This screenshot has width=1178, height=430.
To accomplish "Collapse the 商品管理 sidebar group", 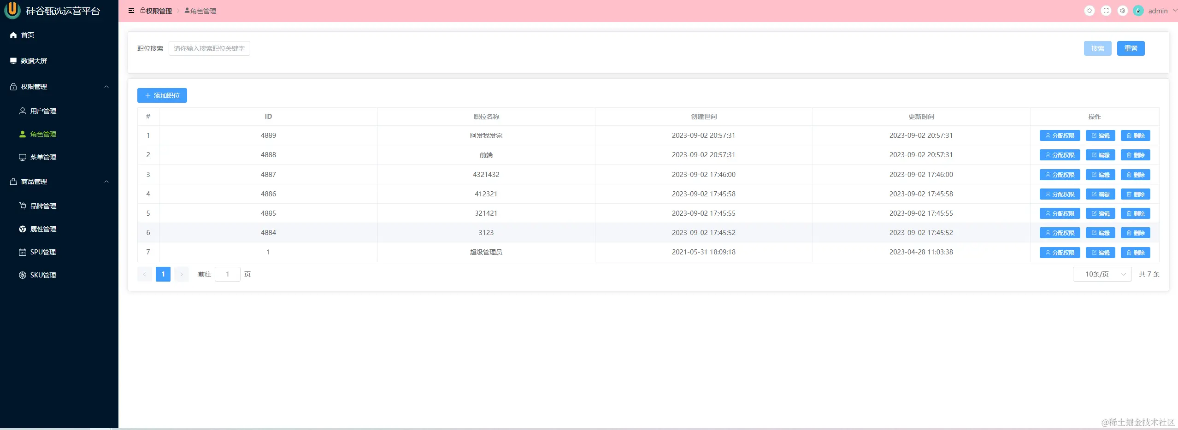I will [x=59, y=182].
